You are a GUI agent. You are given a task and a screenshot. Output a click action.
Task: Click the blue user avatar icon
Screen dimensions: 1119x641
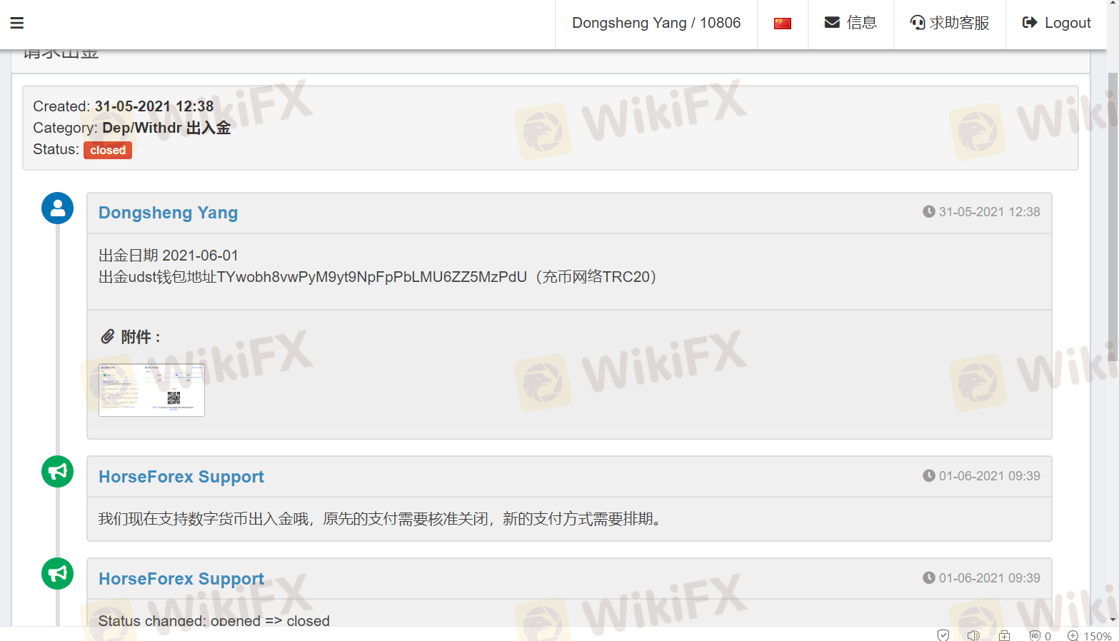(58, 208)
